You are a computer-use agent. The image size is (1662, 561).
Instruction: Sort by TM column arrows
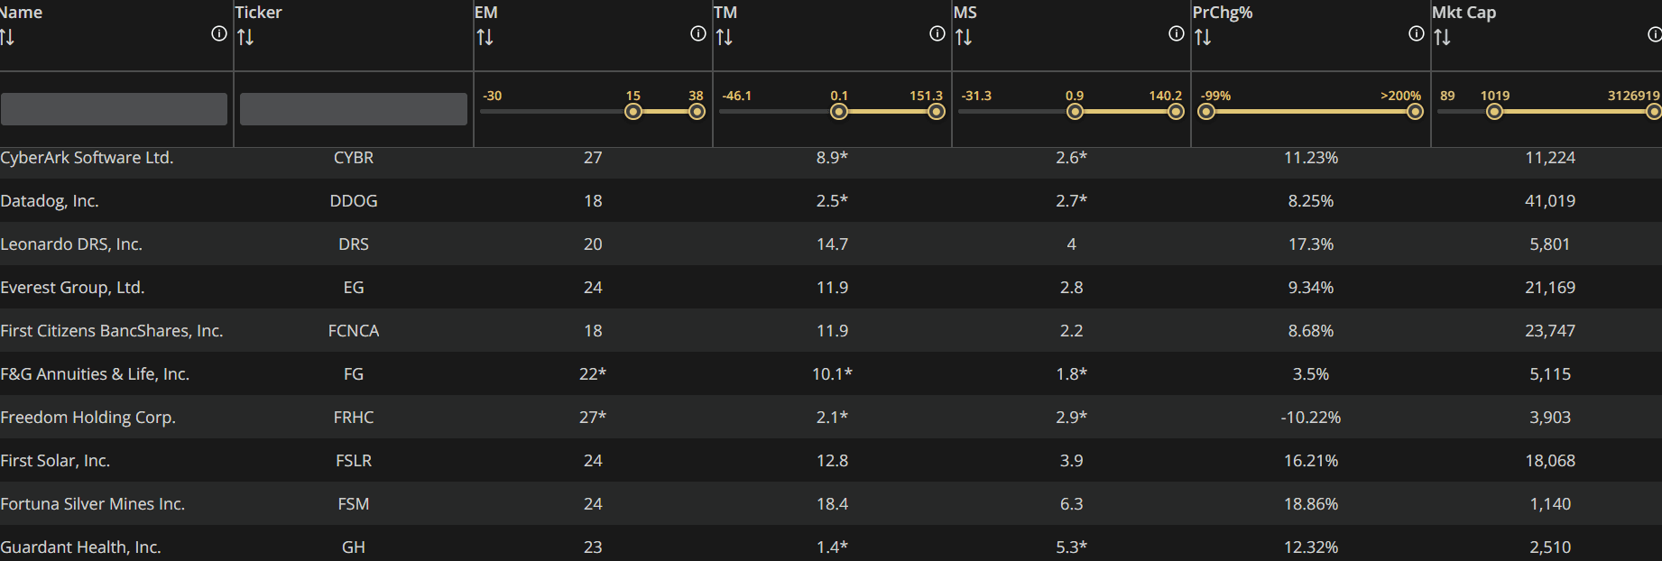click(x=724, y=38)
